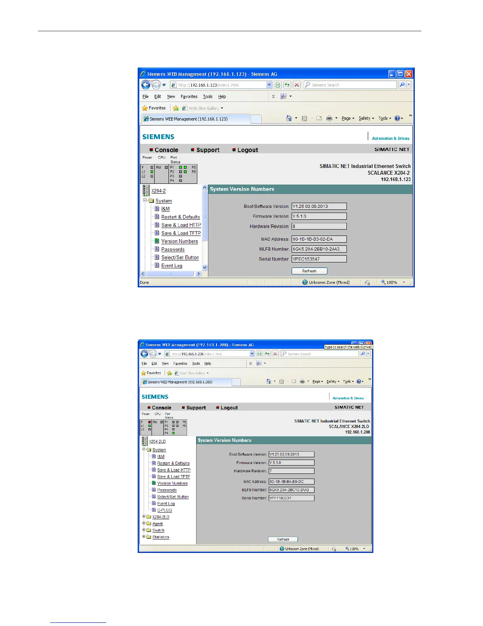Click search magnifier button in top window

[x=402, y=85]
